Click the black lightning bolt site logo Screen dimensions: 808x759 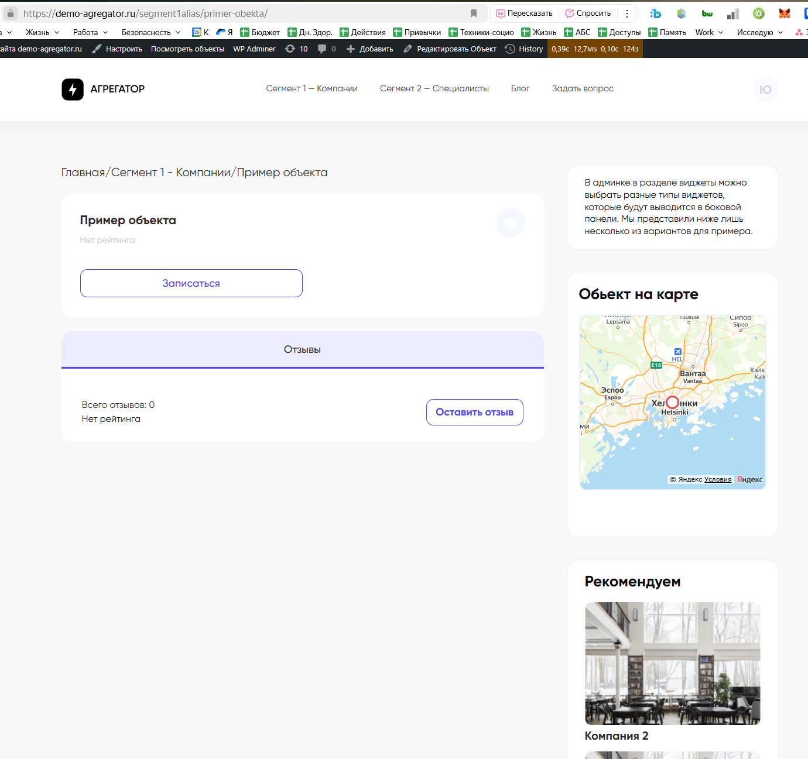(73, 90)
